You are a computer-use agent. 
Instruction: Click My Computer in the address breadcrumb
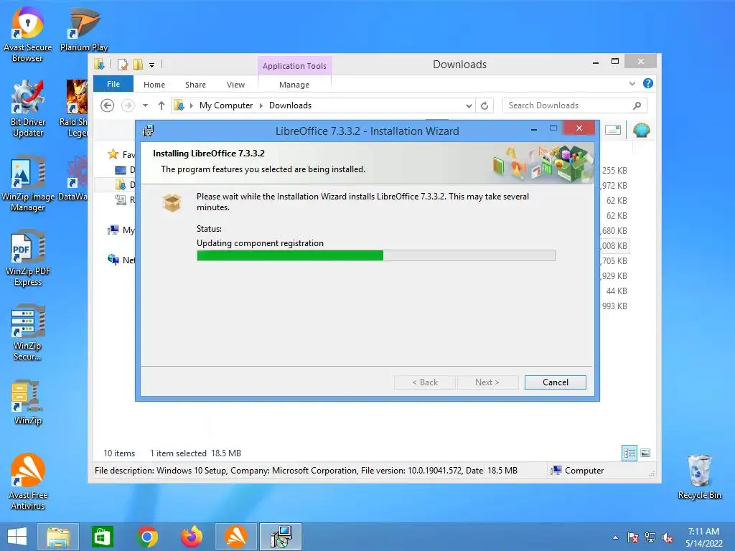tap(226, 105)
